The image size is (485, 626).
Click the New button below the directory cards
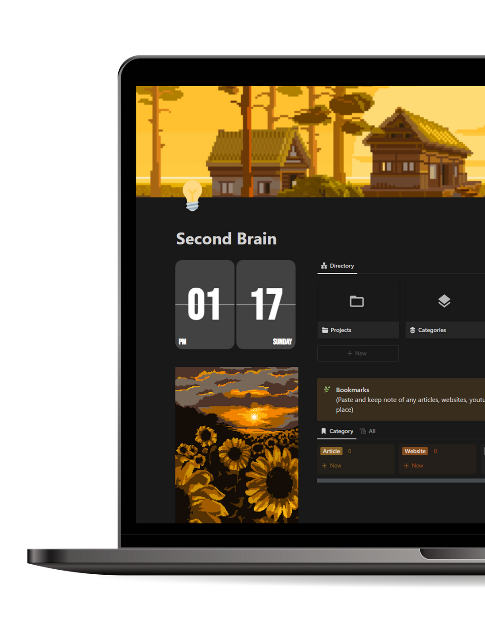[x=358, y=353]
